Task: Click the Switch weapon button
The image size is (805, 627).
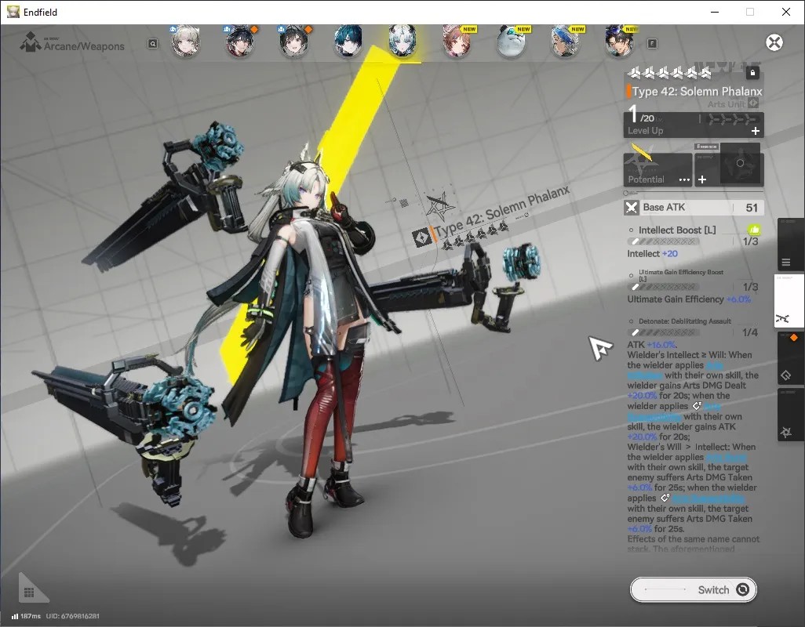Action: click(693, 590)
